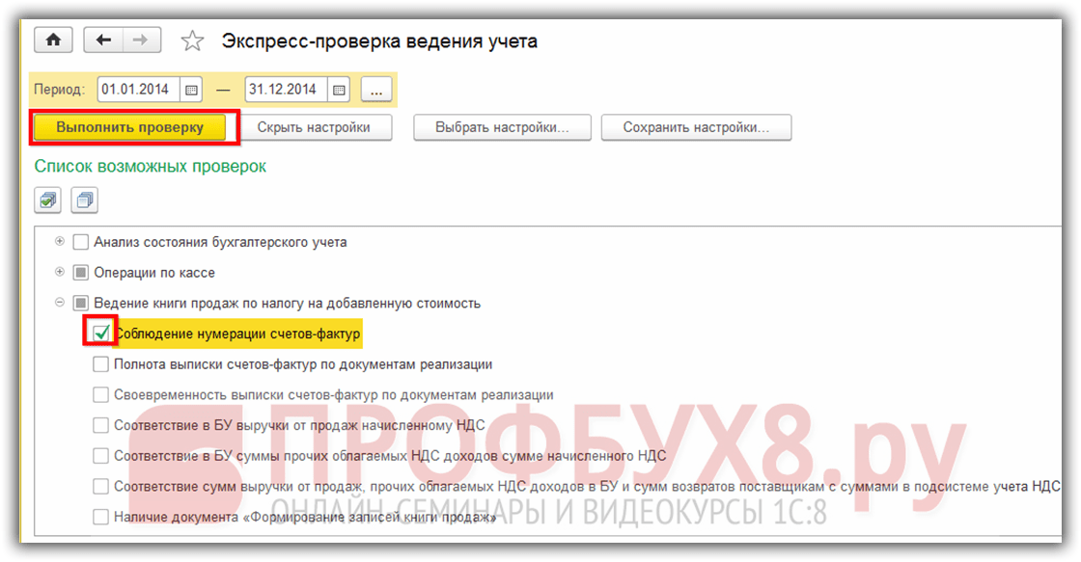Go back with the left arrow
The height and width of the screenshot is (562, 1081).
(103, 40)
